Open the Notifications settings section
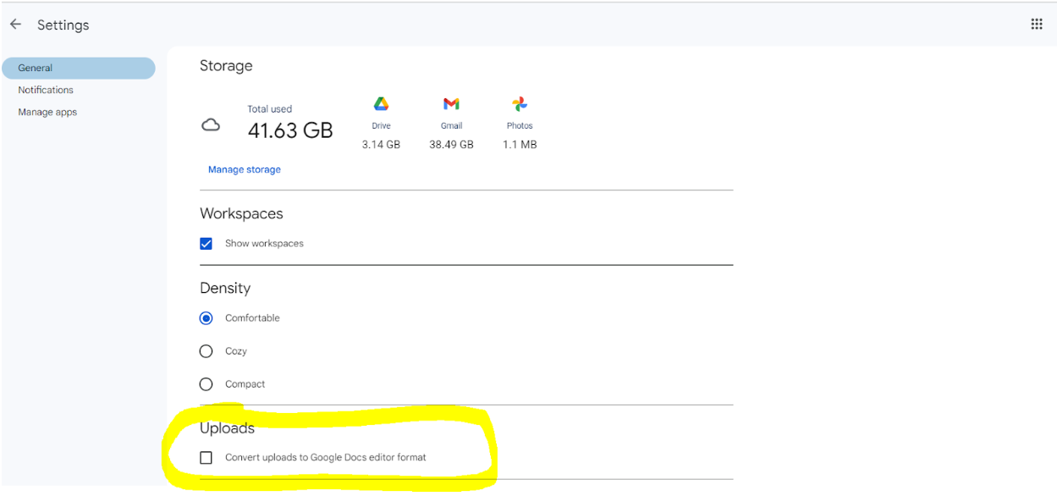 (46, 90)
